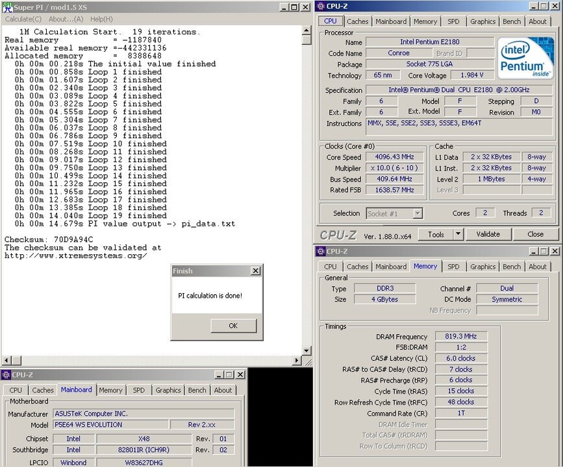Screen dimensions: 563x467
Task: Open About tab in bottom-left CPU-Z window
Action: (x=223, y=390)
